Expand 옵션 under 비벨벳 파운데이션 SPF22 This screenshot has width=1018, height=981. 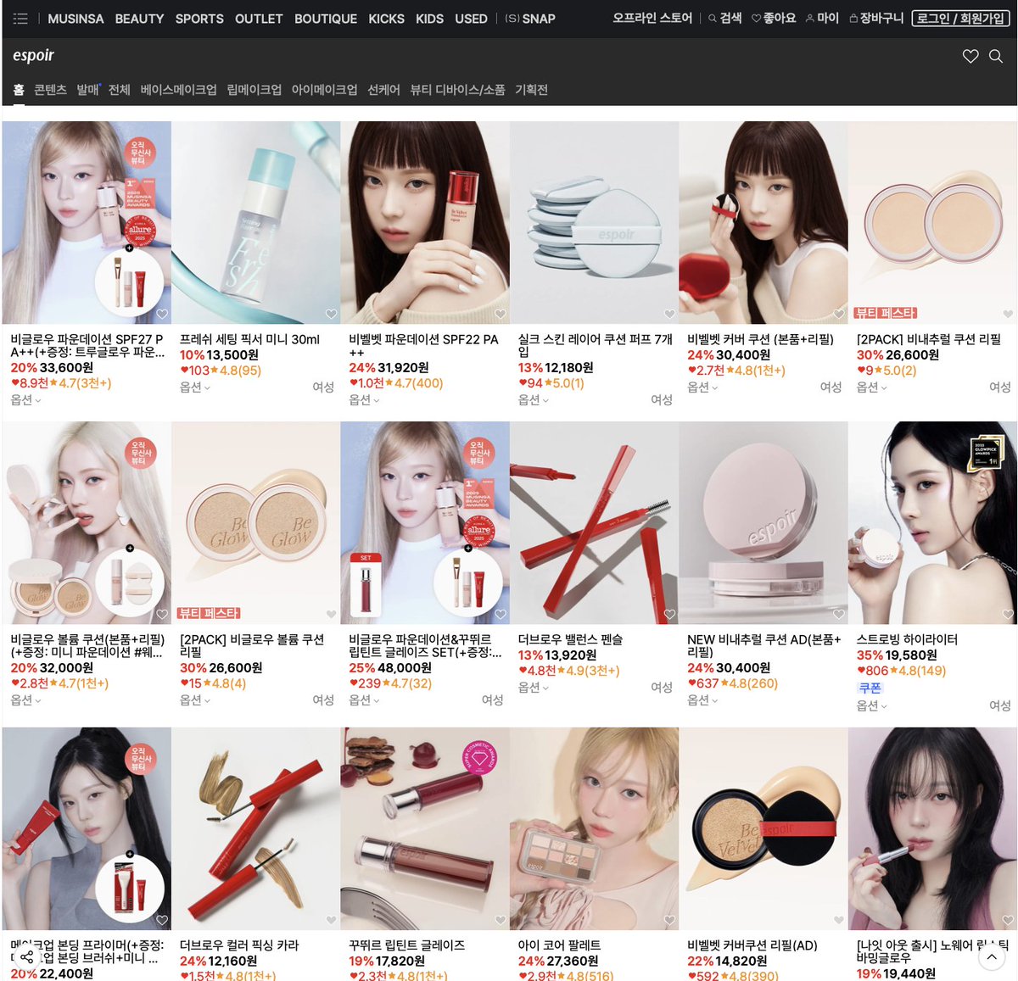pos(364,400)
